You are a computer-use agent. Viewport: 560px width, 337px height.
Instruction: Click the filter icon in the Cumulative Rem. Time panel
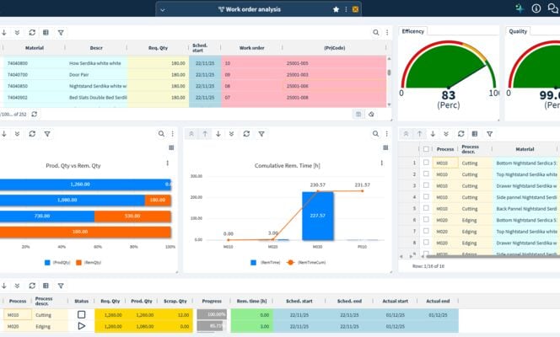tap(261, 133)
